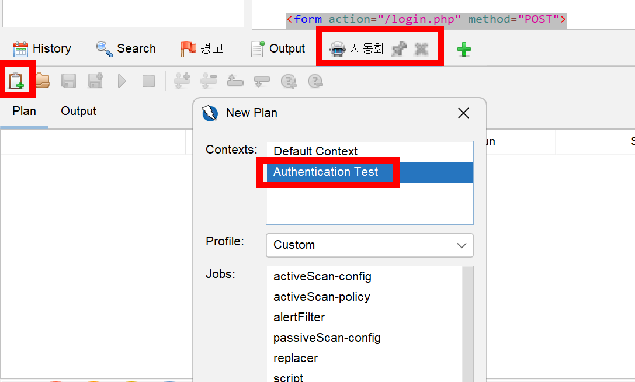Select Default Context in Contexts list

[369, 151]
